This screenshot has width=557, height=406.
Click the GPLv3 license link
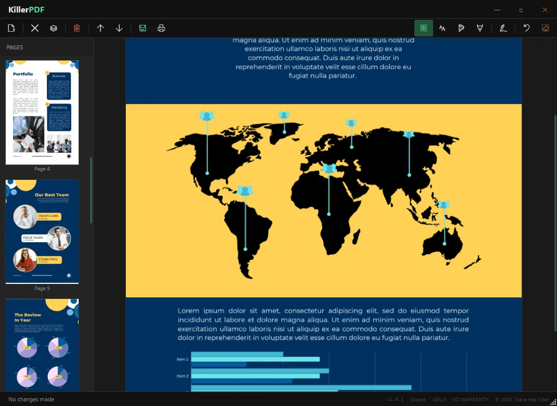(x=440, y=399)
